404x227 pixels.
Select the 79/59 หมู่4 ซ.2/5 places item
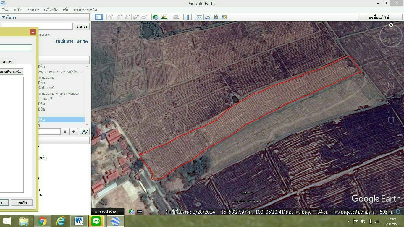pos(60,72)
